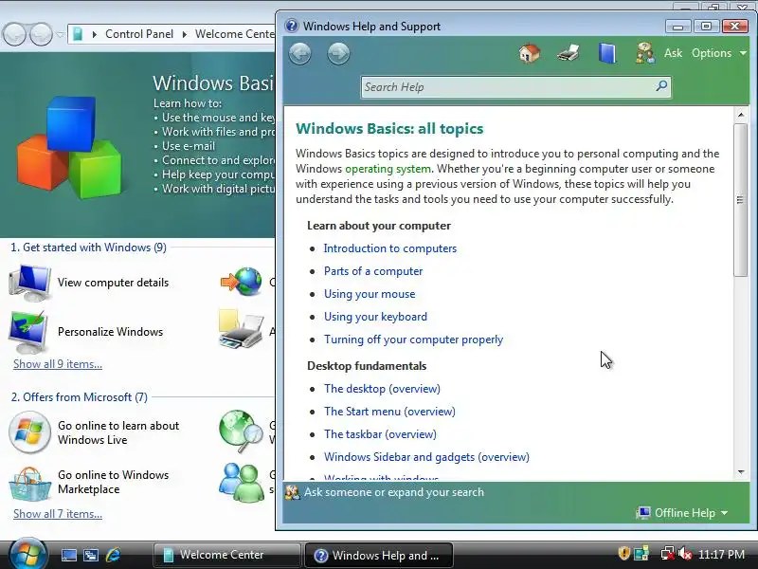Click the globe with orange arrow icon

coord(242,282)
